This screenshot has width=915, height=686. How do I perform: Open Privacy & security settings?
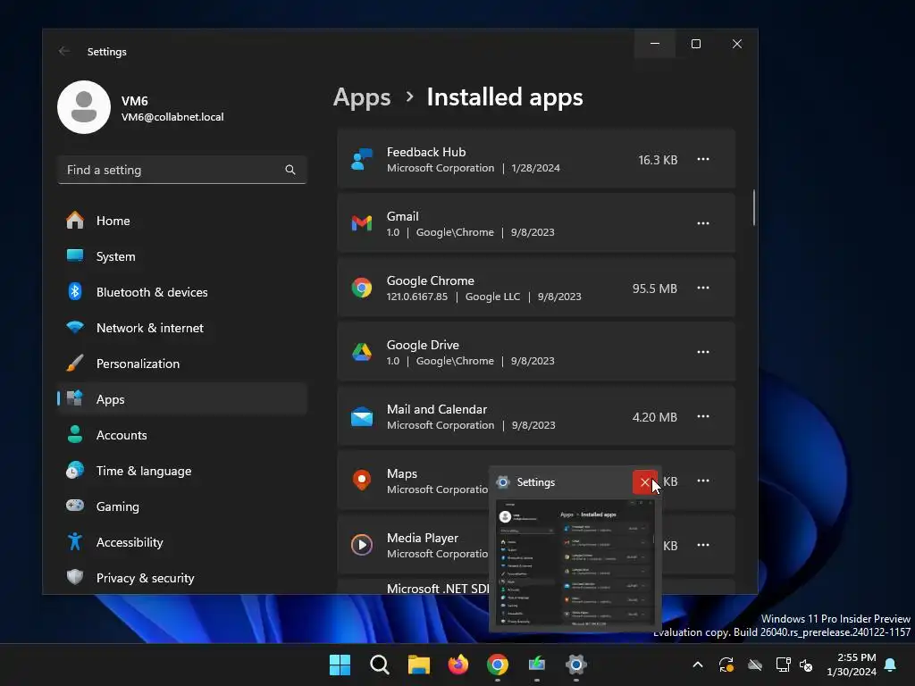182,578
